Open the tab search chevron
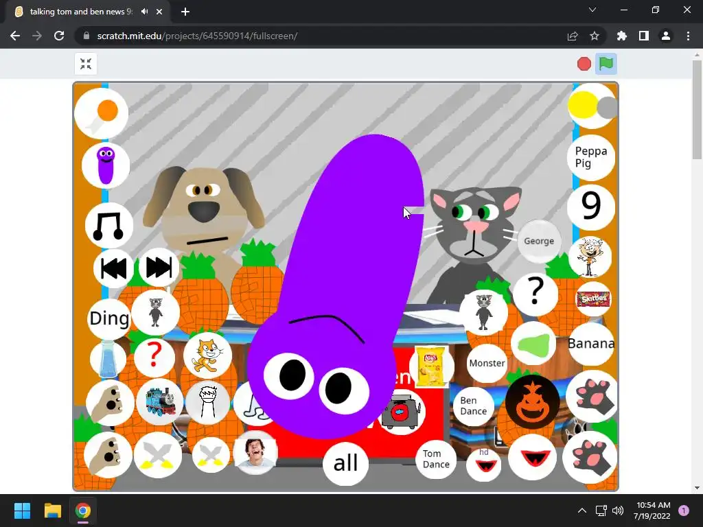This screenshot has width=703, height=527. pos(592,10)
